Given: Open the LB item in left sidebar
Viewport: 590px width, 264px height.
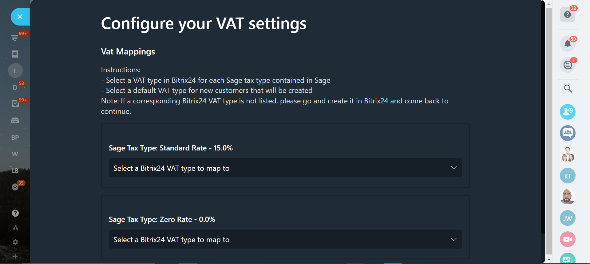Looking at the screenshot, I should pyautogui.click(x=15, y=170).
